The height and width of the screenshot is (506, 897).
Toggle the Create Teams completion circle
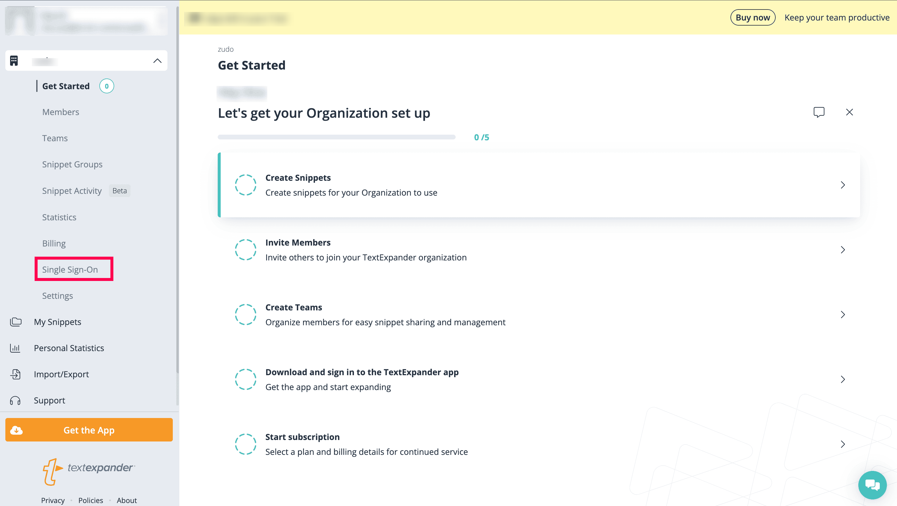click(x=245, y=314)
